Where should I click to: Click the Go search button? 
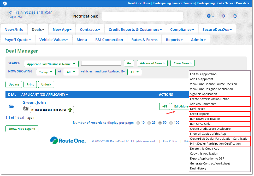pyautogui.click(x=129, y=63)
